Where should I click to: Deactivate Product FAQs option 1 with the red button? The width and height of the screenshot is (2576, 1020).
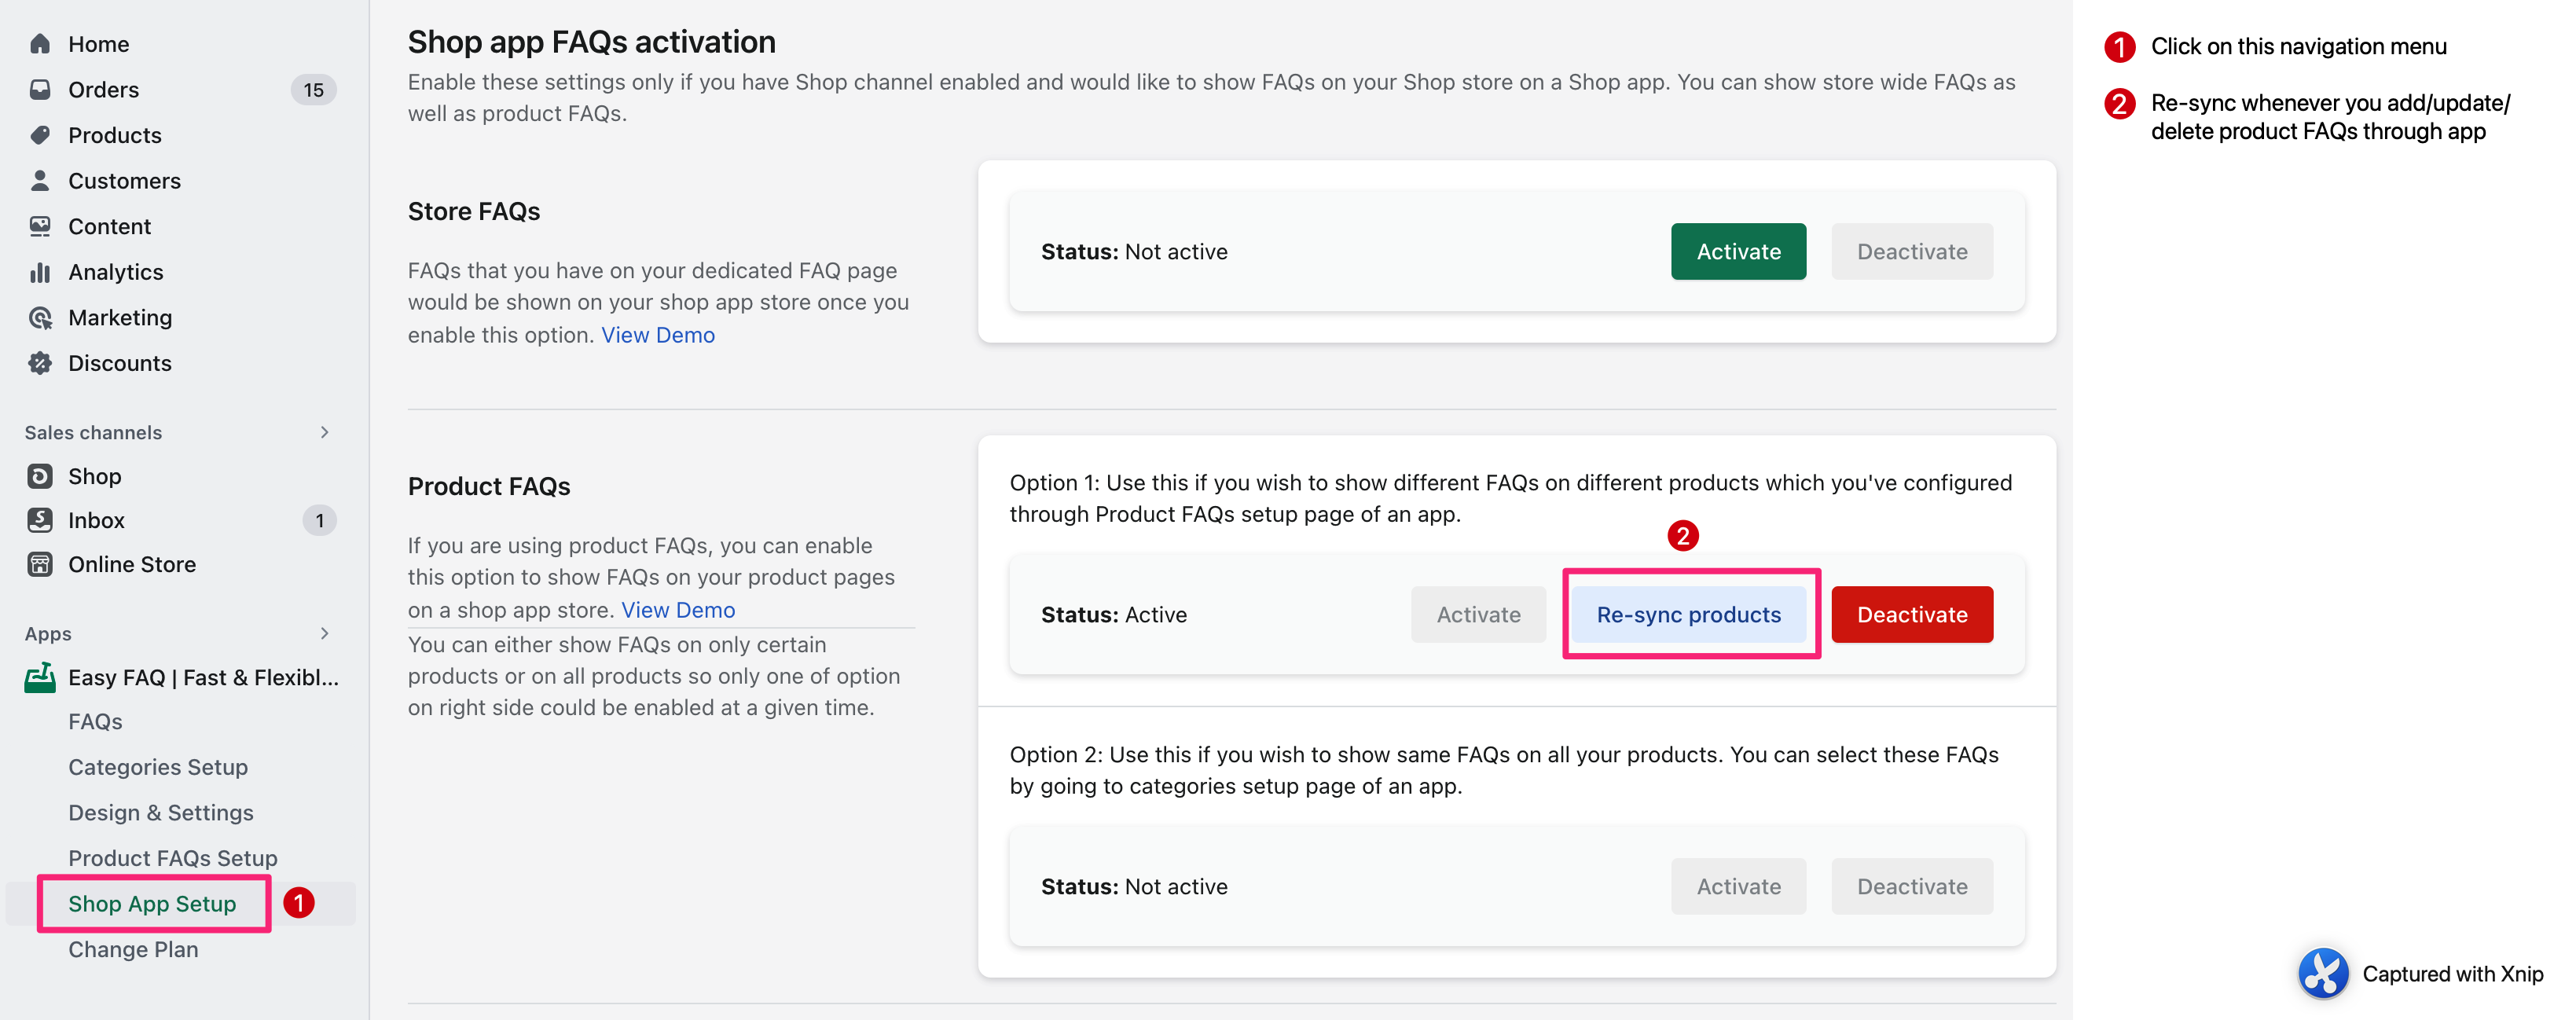click(x=1911, y=615)
